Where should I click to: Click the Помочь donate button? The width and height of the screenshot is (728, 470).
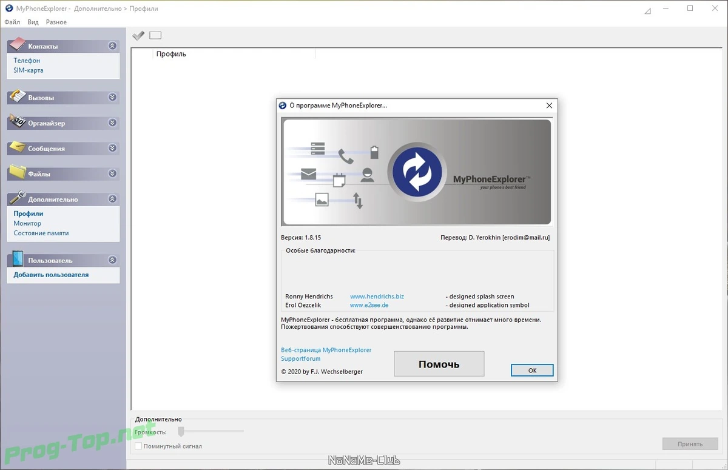[439, 364]
